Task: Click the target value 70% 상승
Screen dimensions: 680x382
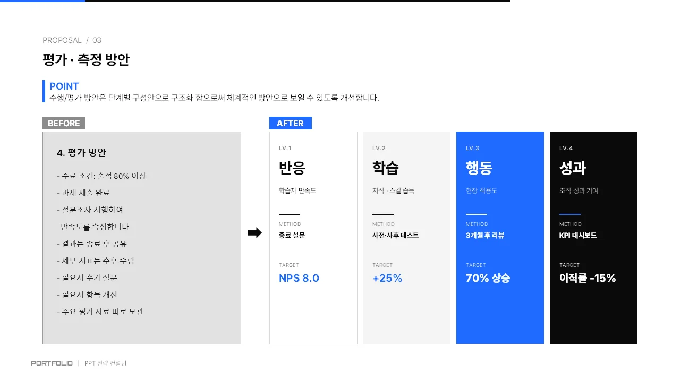Action: coord(488,278)
